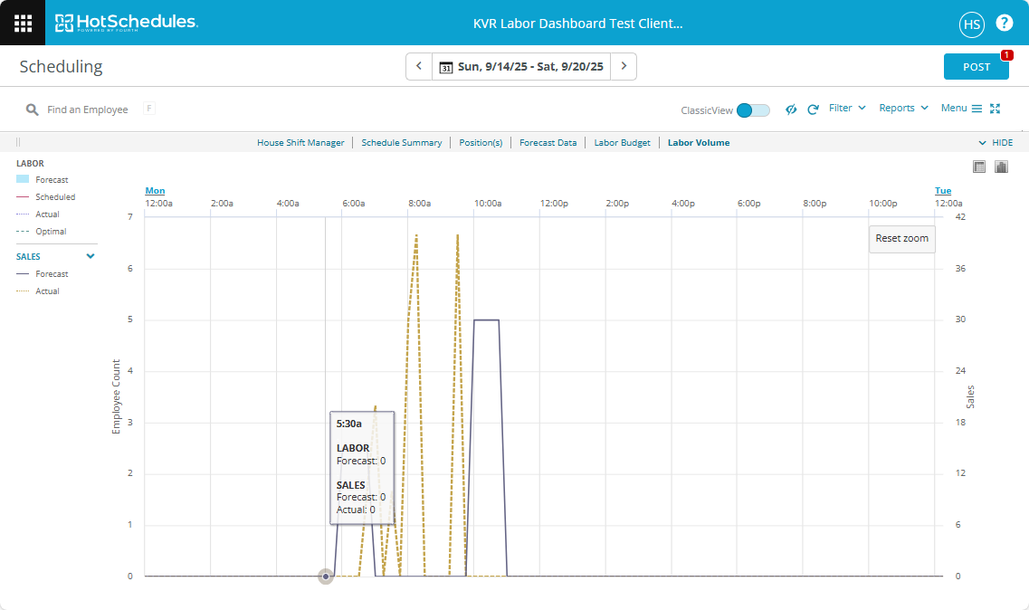Toggle the ClassicView switch
The height and width of the screenshot is (610, 1029).
752,108
